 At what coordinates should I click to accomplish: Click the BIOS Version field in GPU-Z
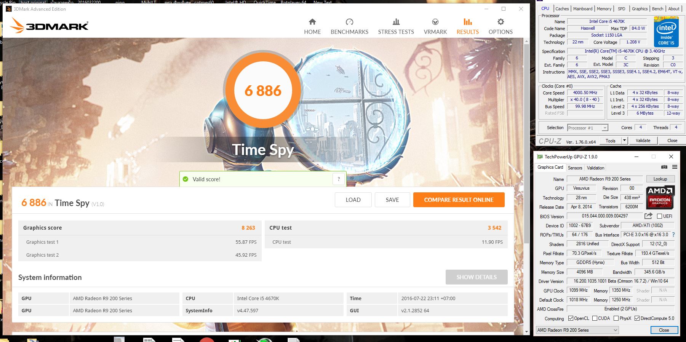pyautogui.click(x=604, y=216)
